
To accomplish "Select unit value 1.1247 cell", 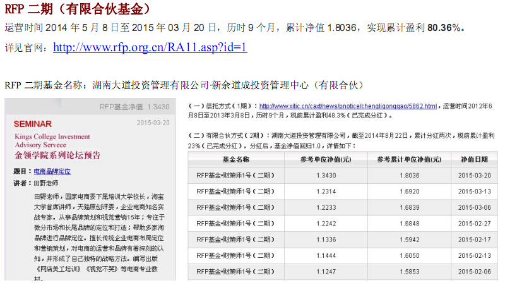I will (x=326, y=272).
